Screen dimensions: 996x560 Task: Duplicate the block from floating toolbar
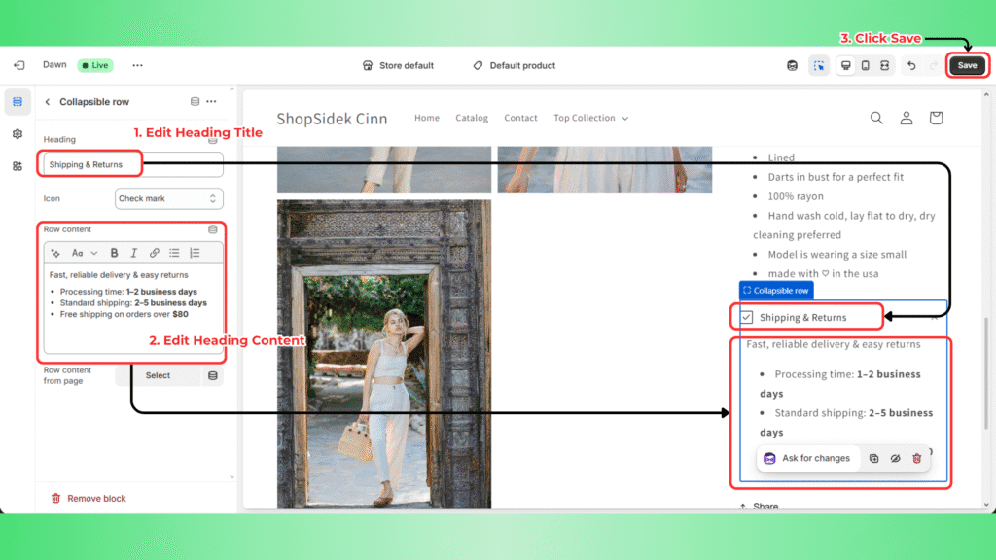873,458
